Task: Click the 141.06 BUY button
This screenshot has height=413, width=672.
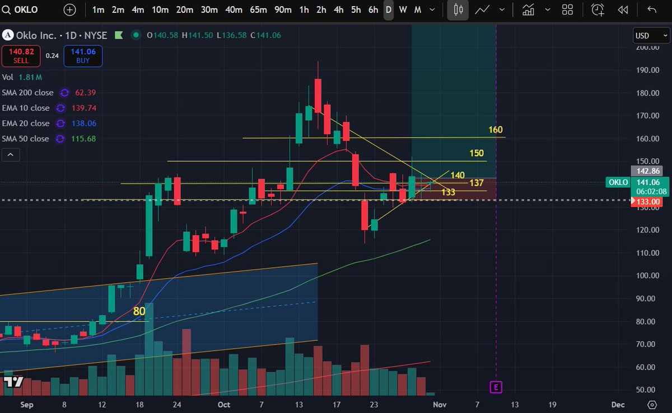Action: pyautogui.click(x=83, y=56)
